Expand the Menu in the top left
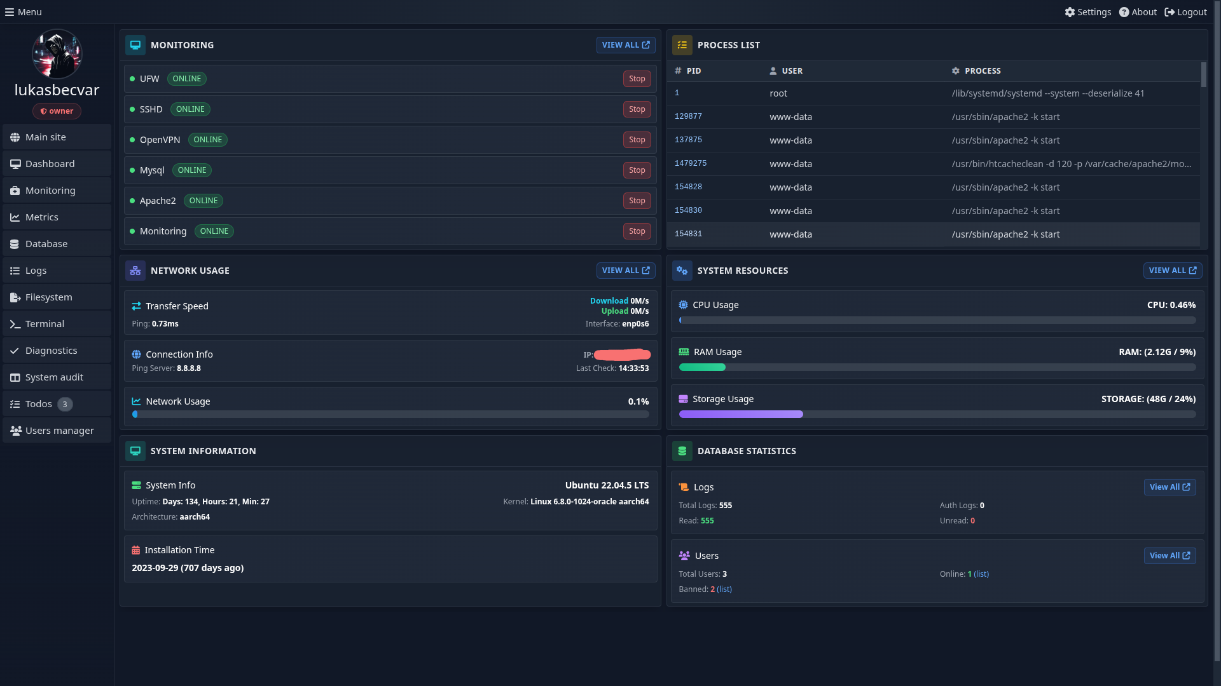 point(22,11)
